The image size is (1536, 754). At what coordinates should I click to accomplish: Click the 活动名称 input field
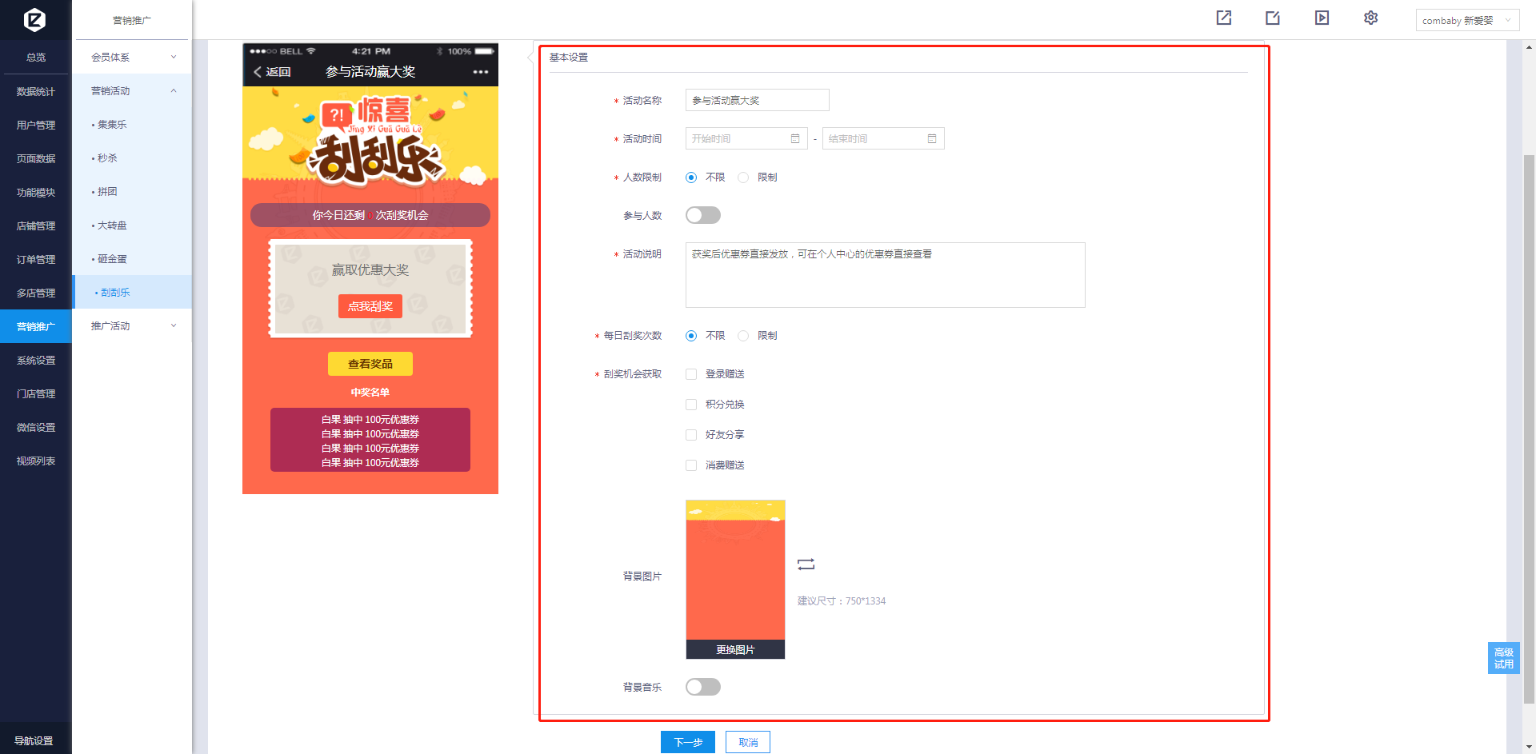757,101
